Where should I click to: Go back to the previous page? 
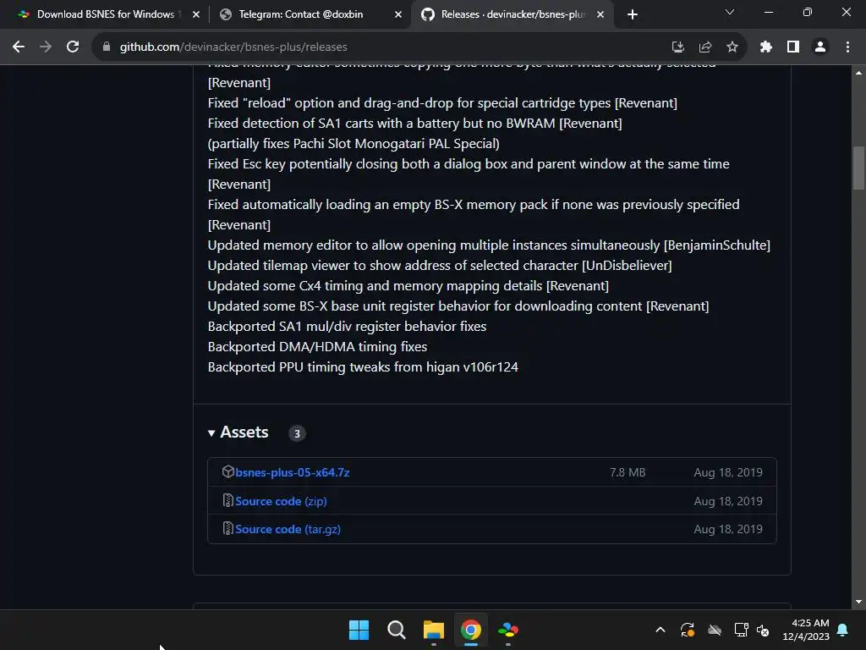coord(19,47)
